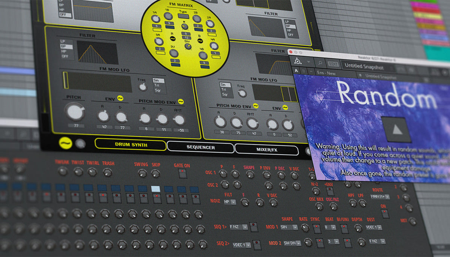Image resolution: width=450 pixels, height=257 pixels.
Task: Switch to the DRUM SYNTH tab
Action: 130,144
